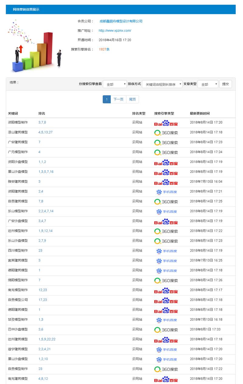Click the bar chart marketing illustration

pyautogui.click(x=34, y=46)
